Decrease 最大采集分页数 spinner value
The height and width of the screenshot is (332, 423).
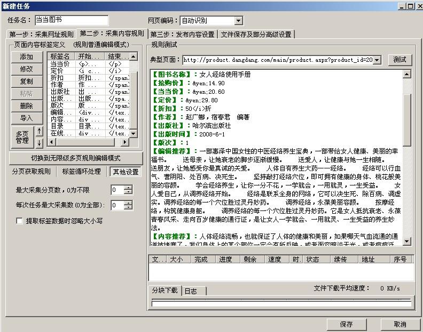point(128,192)
